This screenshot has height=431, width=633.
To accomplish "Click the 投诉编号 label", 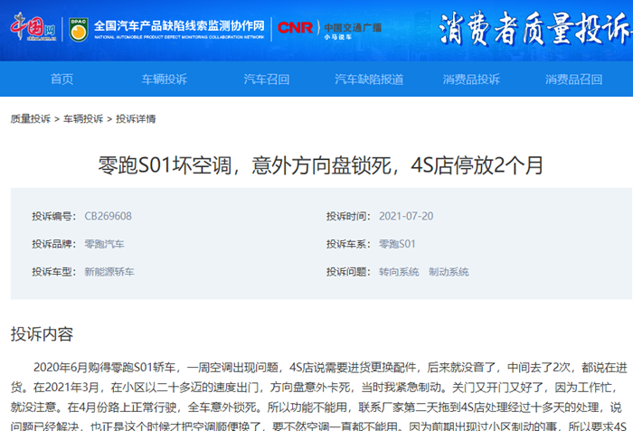I will point(54,216).
